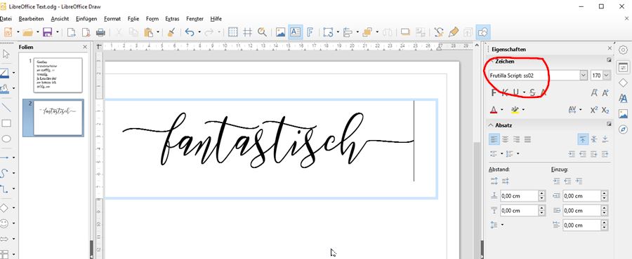Select the Insert Image icon

pyautogui.click(x=280, y=32)
